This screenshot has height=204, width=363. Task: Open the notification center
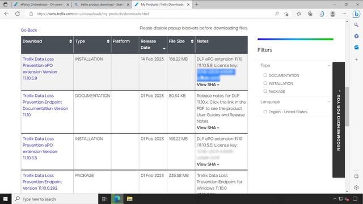tap(355, 199)
